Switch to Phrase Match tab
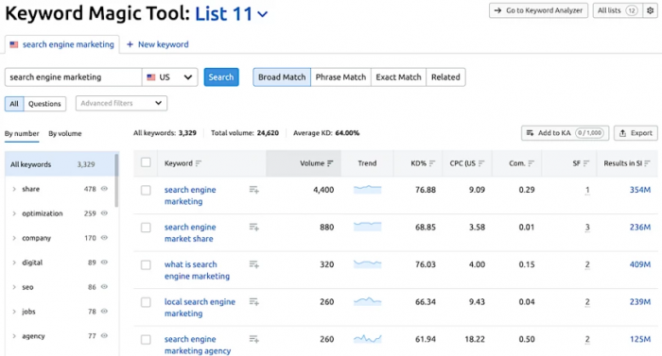The width and height of the screenshot is (662, 356). coord(340,77)
